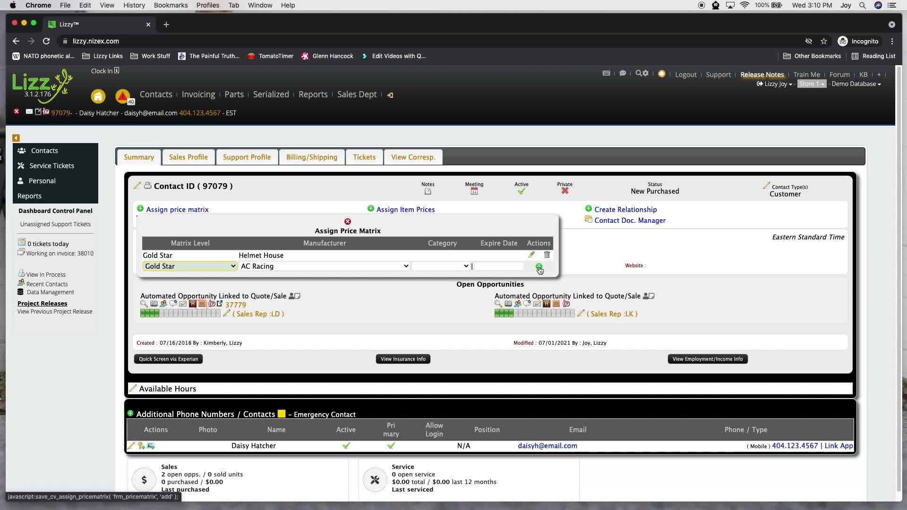907x510 pixels.
Task: Edit the Helmet House matrix row
Action: pyautogui.click(x=531, y=255)
